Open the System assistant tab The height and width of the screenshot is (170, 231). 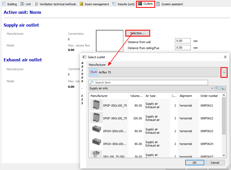(x=170, y=4)
